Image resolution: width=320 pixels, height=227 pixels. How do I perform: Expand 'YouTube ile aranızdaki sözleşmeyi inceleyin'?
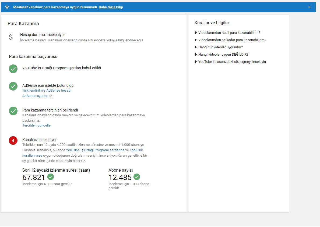tap(230, 62)
